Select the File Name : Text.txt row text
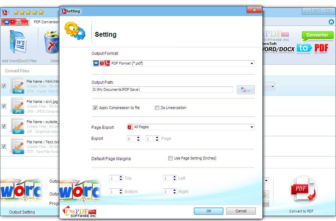The height and width of the screenshot is (221, 336). 43,142
